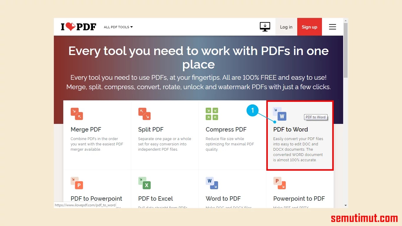
Task: Click the iLovePDF logo
Action: click(79, 27)
